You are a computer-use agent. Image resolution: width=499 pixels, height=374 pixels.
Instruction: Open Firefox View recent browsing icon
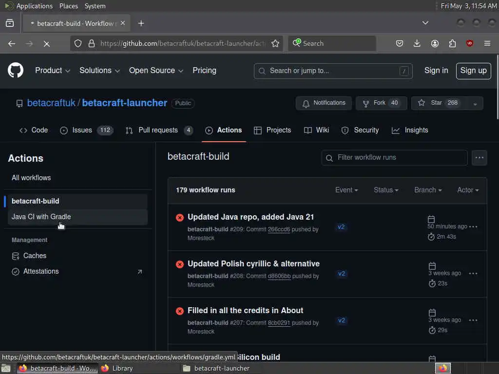click(10, 23)
